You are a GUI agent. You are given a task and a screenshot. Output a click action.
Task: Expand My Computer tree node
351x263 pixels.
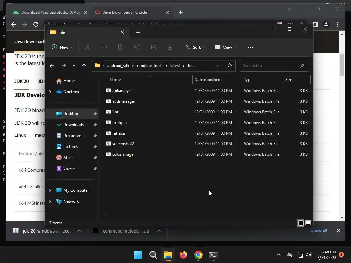(50, 190)
